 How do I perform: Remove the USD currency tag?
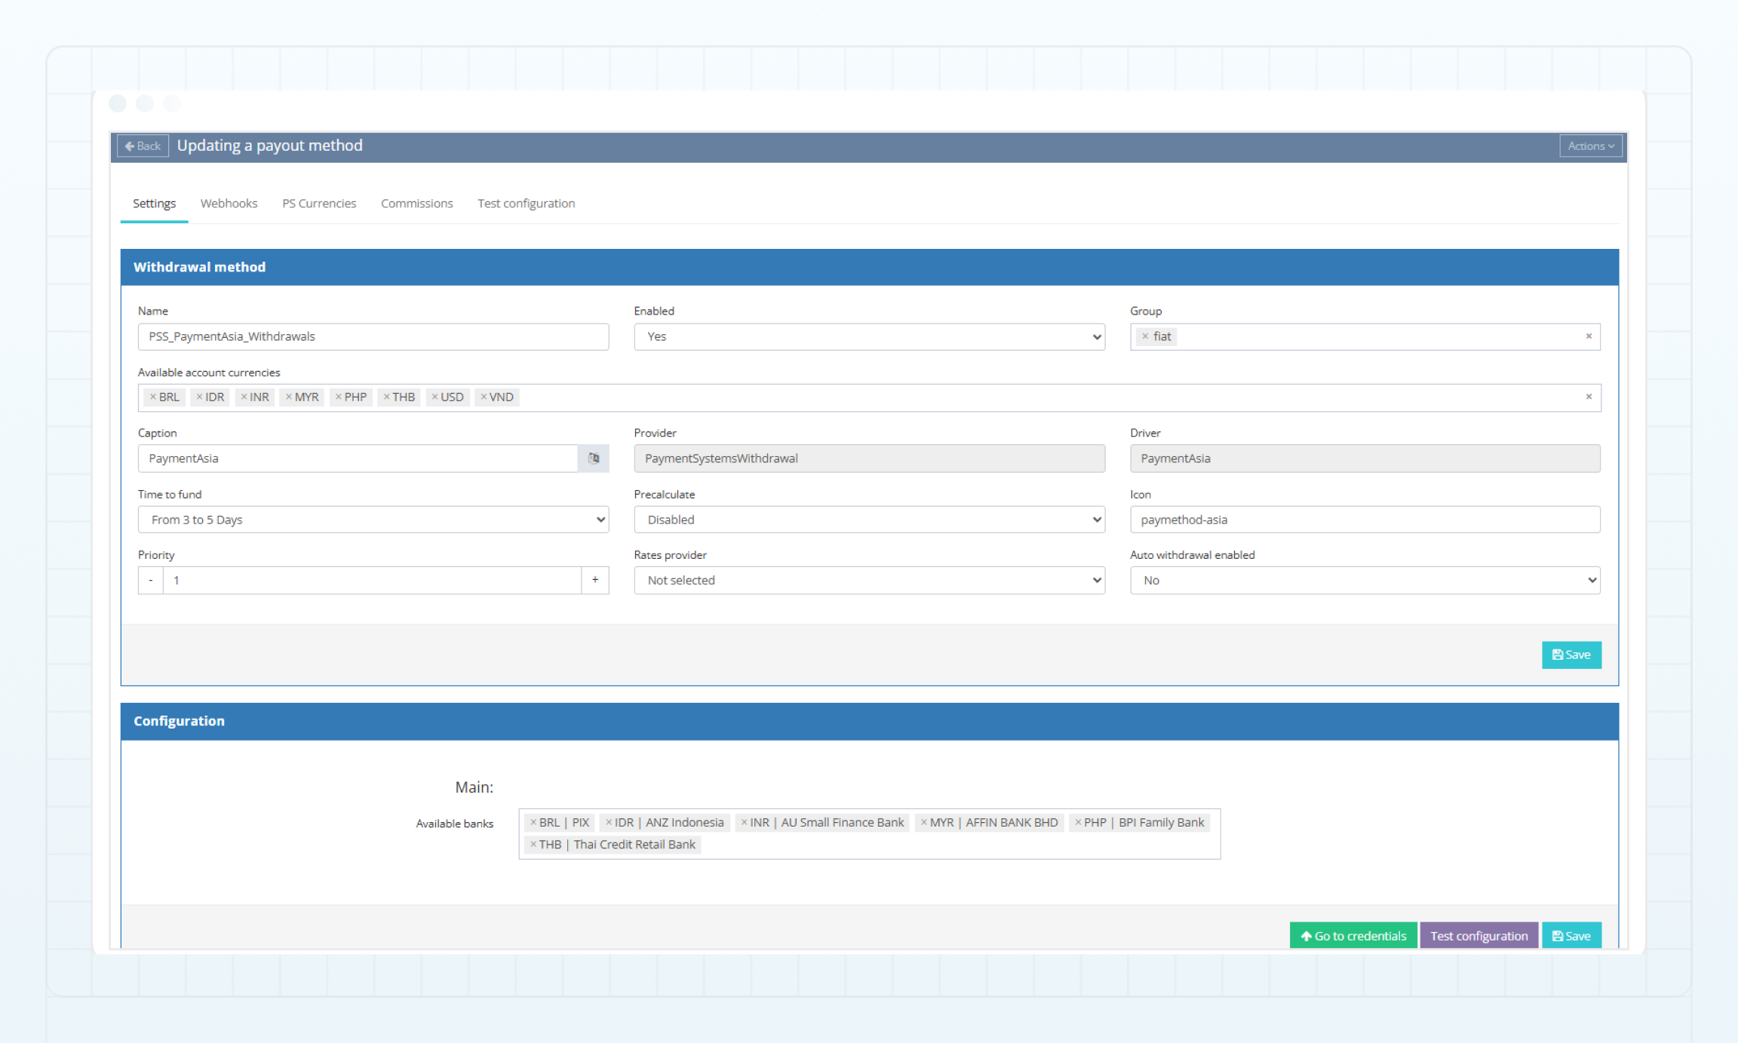click(x=434, y=397)
